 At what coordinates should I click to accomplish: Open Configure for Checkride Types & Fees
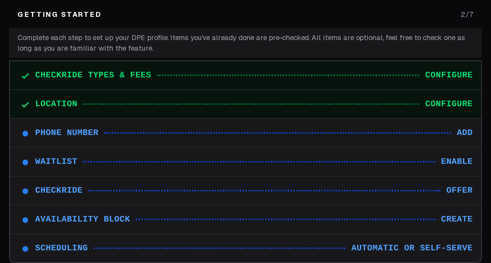tap(449, 75)
